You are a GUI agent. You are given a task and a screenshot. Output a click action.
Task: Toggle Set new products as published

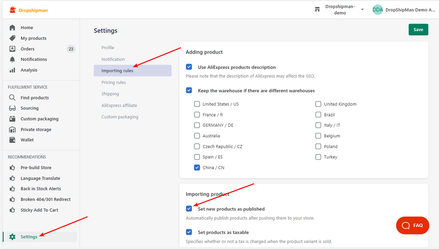coord(189,208)
